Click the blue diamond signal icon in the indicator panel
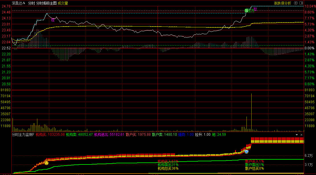This screenshot has width=316, height=175. click(x=246, y=151)
